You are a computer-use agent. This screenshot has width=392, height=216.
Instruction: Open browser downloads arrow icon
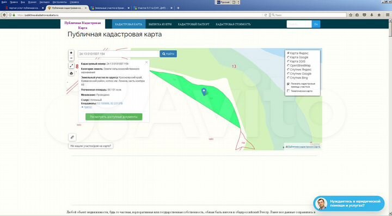[372, 15]
